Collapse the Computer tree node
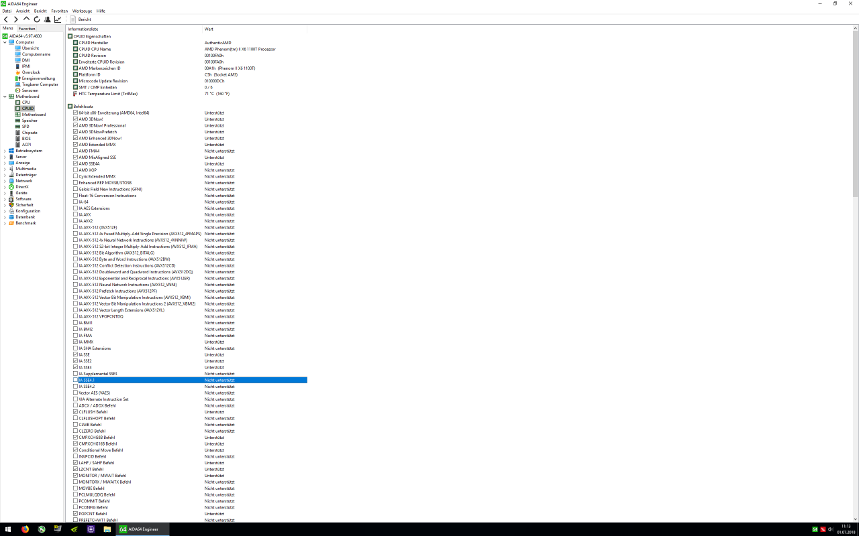Viewport: 859px width, 536px height. (5, 42)
